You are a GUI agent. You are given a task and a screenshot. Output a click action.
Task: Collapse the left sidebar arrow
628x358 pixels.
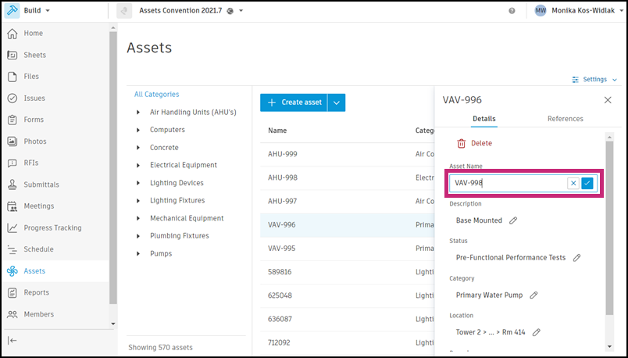point(12,340)
